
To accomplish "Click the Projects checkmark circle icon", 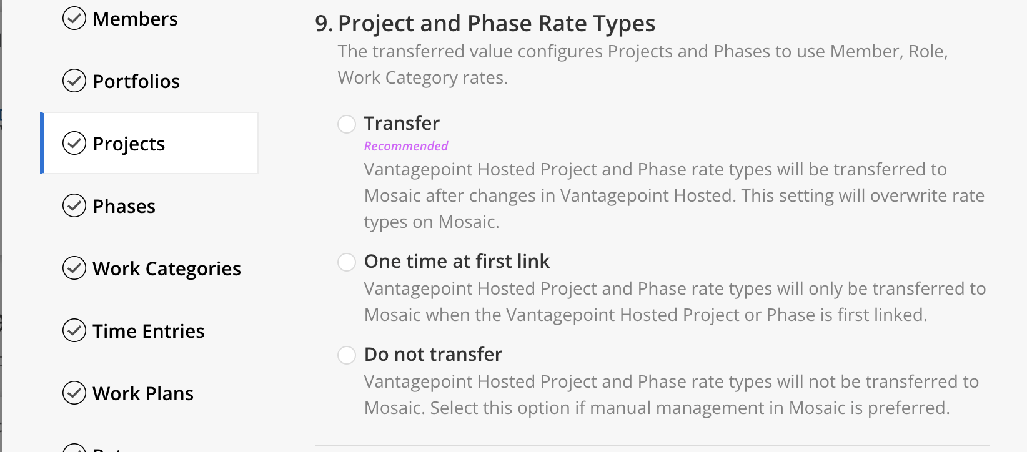I will (74, 143).
